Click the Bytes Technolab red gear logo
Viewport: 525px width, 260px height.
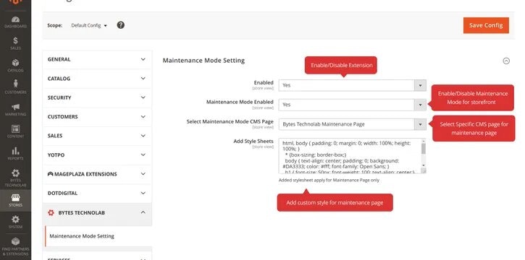click(51, 212)
